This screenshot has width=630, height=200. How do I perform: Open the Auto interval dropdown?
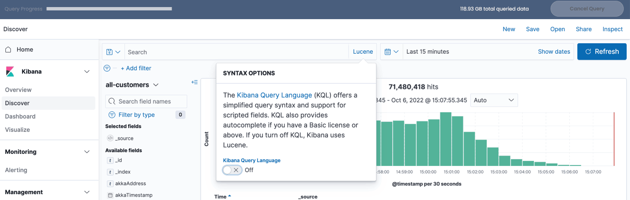[x=494, y=100]
